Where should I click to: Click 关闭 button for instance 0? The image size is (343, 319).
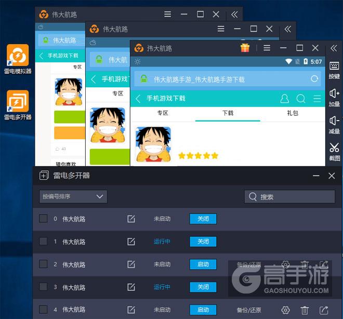click(203, 219)
